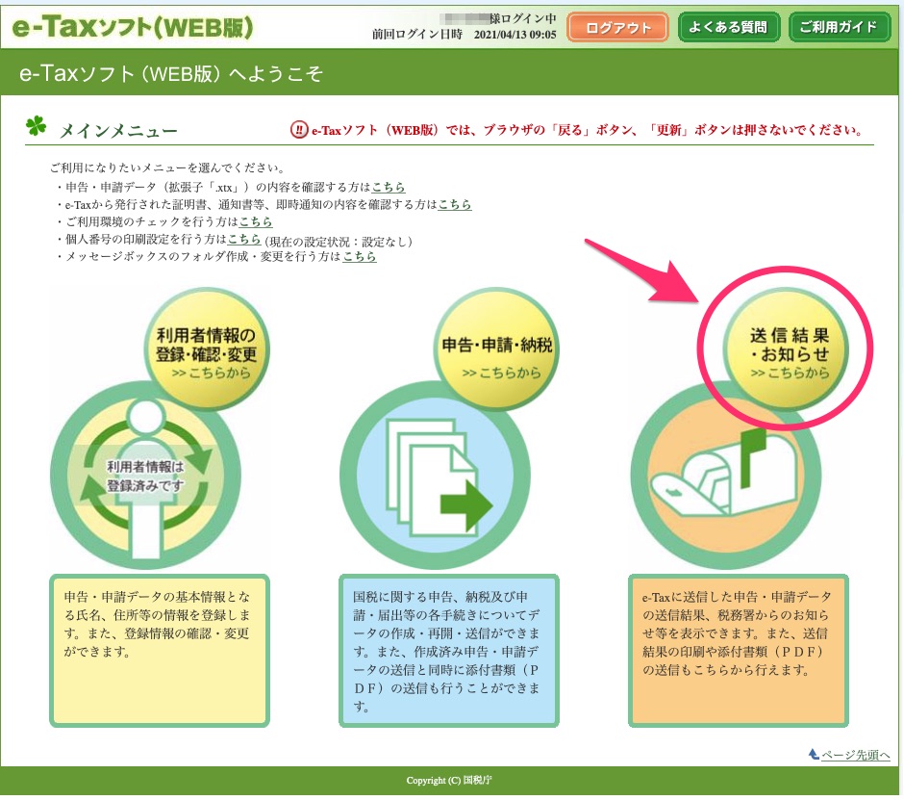Click こちら link for message box folders
This screenshot has height=800, width=904.
(360, 256)
